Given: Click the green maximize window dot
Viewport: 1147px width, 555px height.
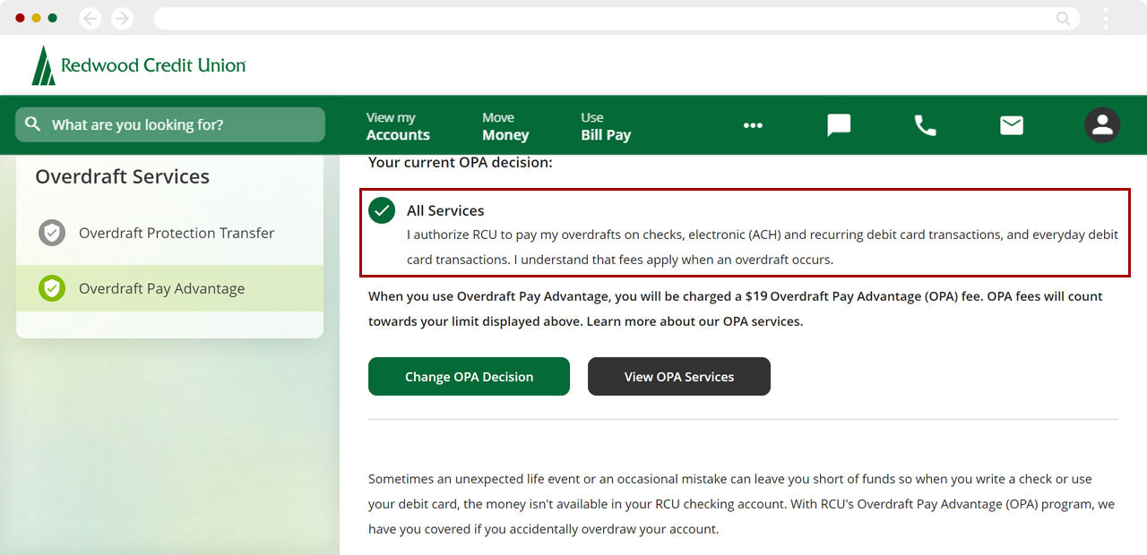Looking at the screenshot, I should (x=53, y=18).
